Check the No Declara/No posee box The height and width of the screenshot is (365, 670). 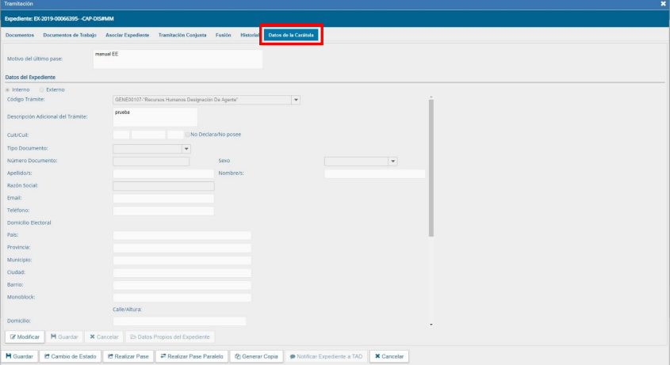pyautogui.click(x=186, y=135)
